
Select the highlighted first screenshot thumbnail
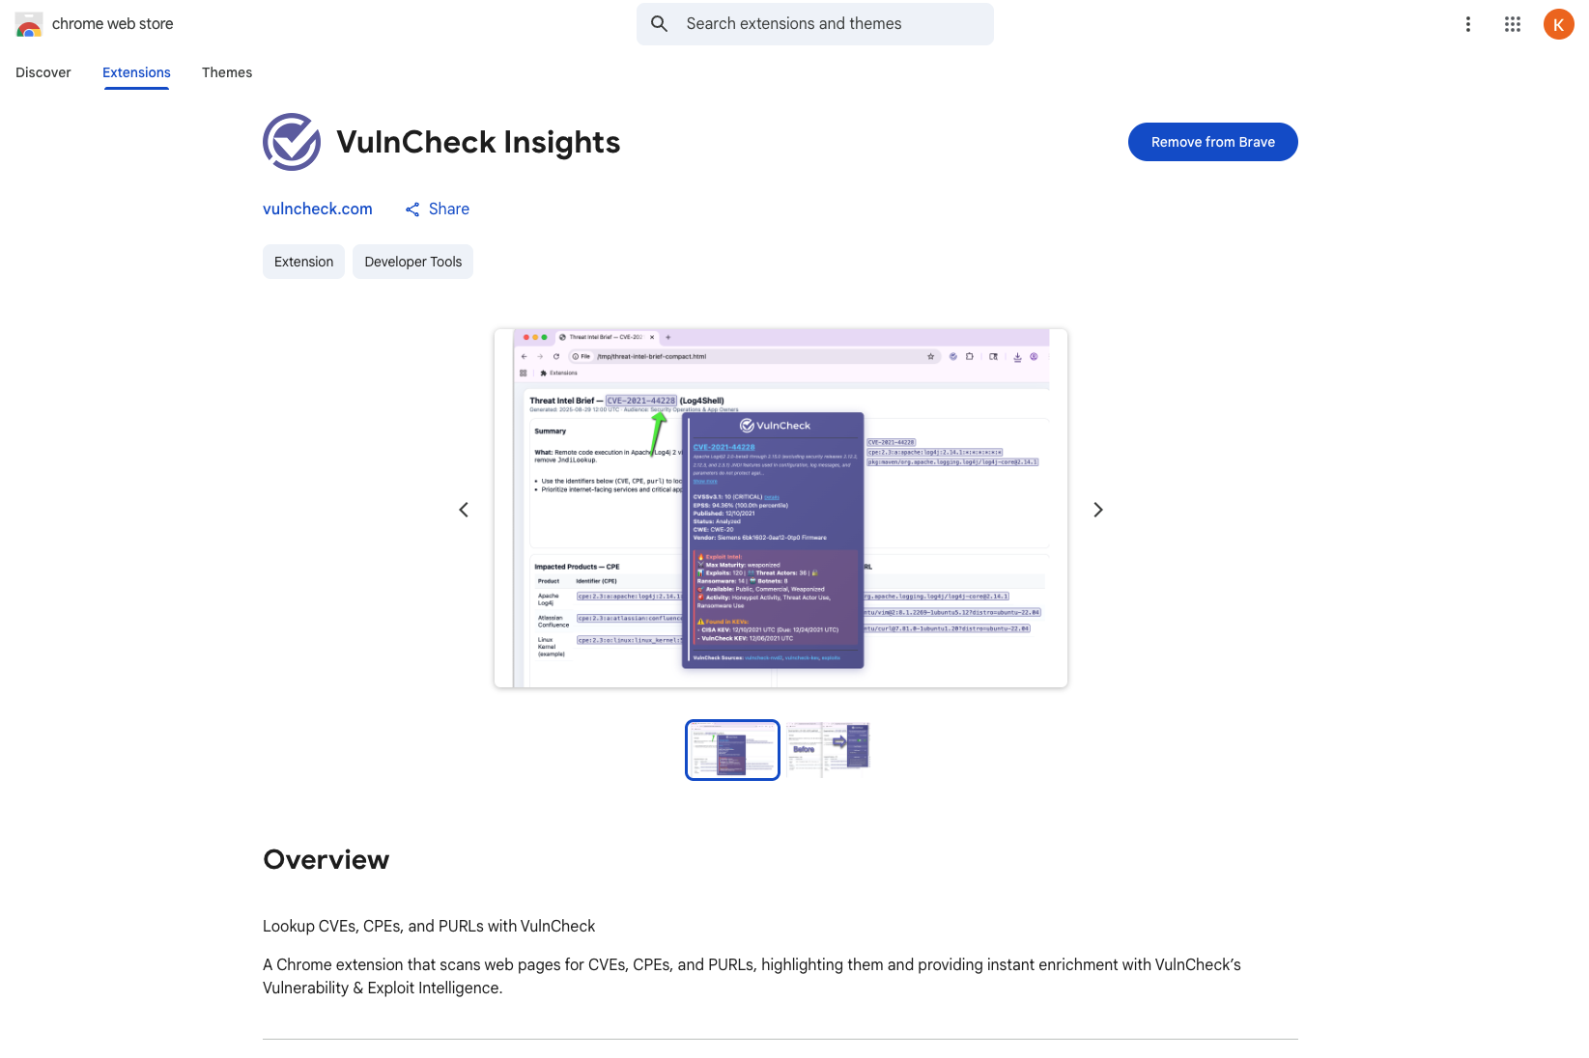click(x=731, y=750)
